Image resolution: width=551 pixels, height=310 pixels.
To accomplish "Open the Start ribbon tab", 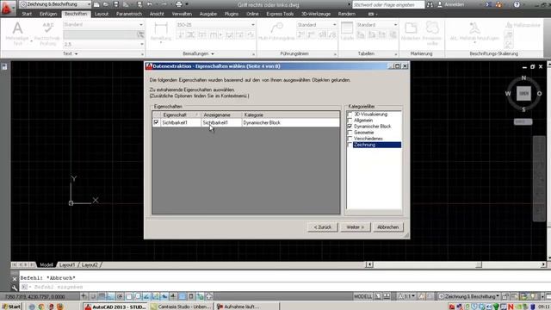I will point(27,14).
